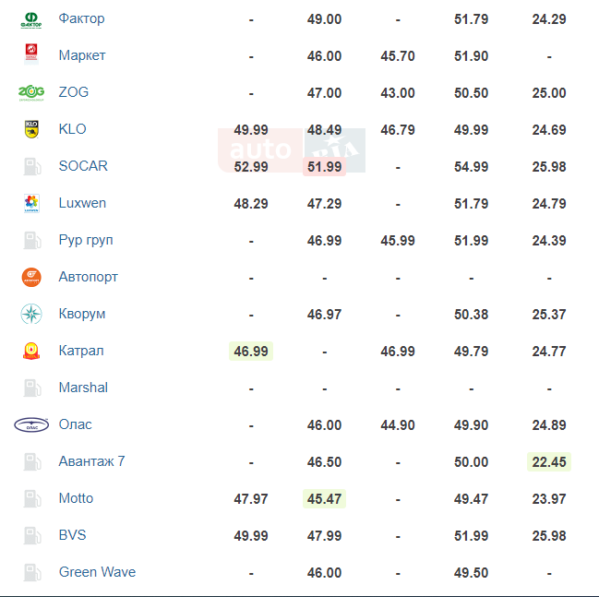
Task: Open the Marshal station link
Action: click(83, 388)
